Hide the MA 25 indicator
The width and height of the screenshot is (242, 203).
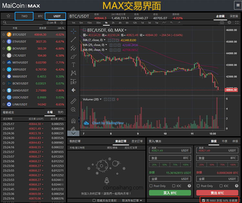tap(111, 45)
